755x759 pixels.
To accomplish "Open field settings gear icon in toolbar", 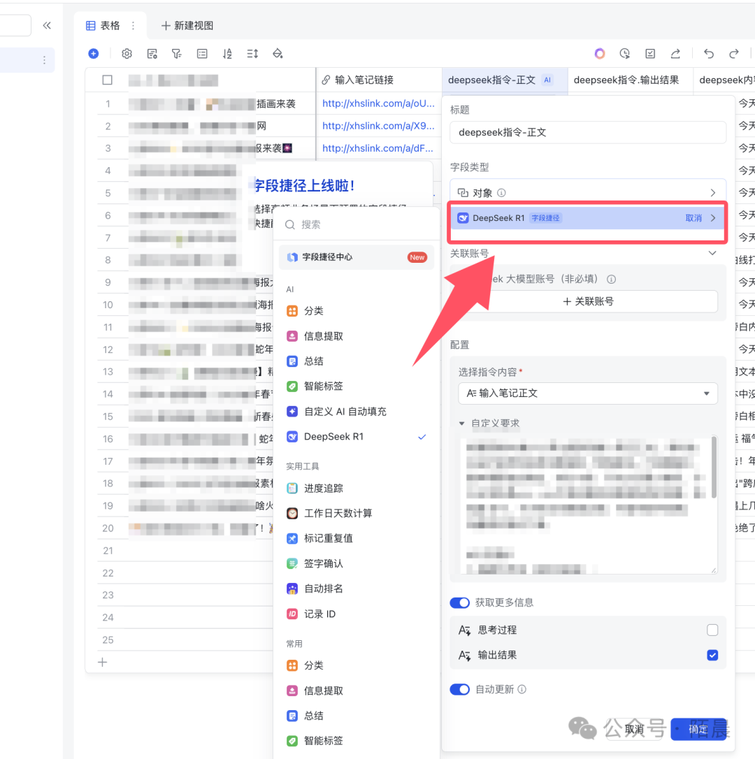I will point(127,54).
